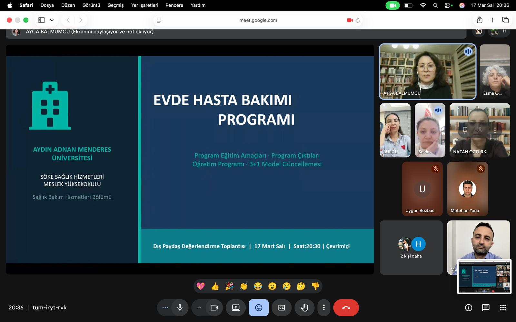The width and height of the screenshot is (516, 322).
Task: Open the chat messages panel
Action: (x=486, y=308)
